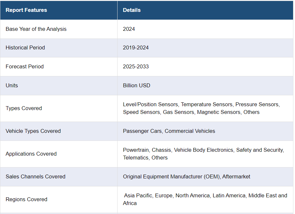
Task: Select the Units row label
Action: tap(12, 85)
